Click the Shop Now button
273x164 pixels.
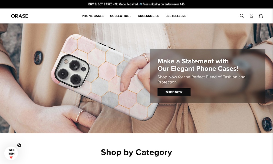(174, 92)
